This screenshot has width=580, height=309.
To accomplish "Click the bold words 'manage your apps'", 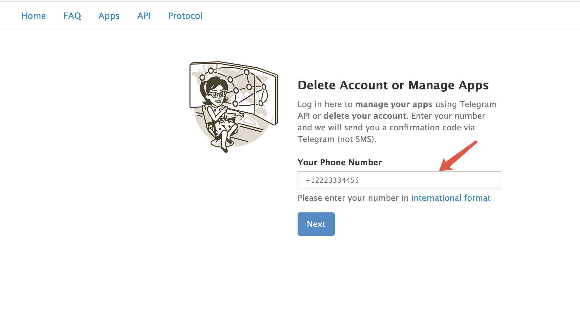I will point(394,104).
